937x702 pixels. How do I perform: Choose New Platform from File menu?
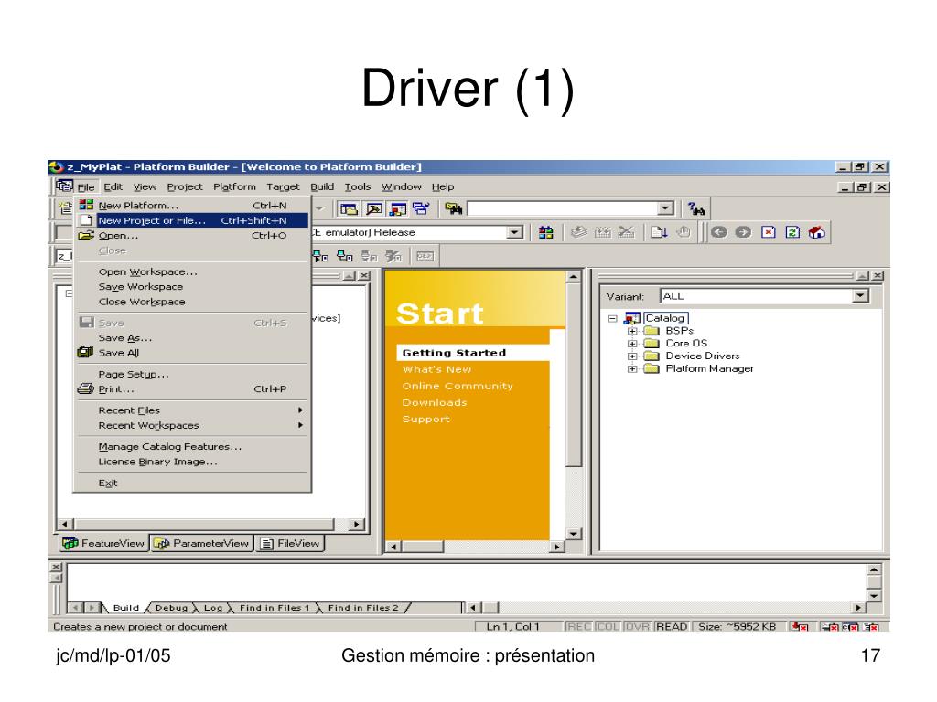[x=192, y=205]
